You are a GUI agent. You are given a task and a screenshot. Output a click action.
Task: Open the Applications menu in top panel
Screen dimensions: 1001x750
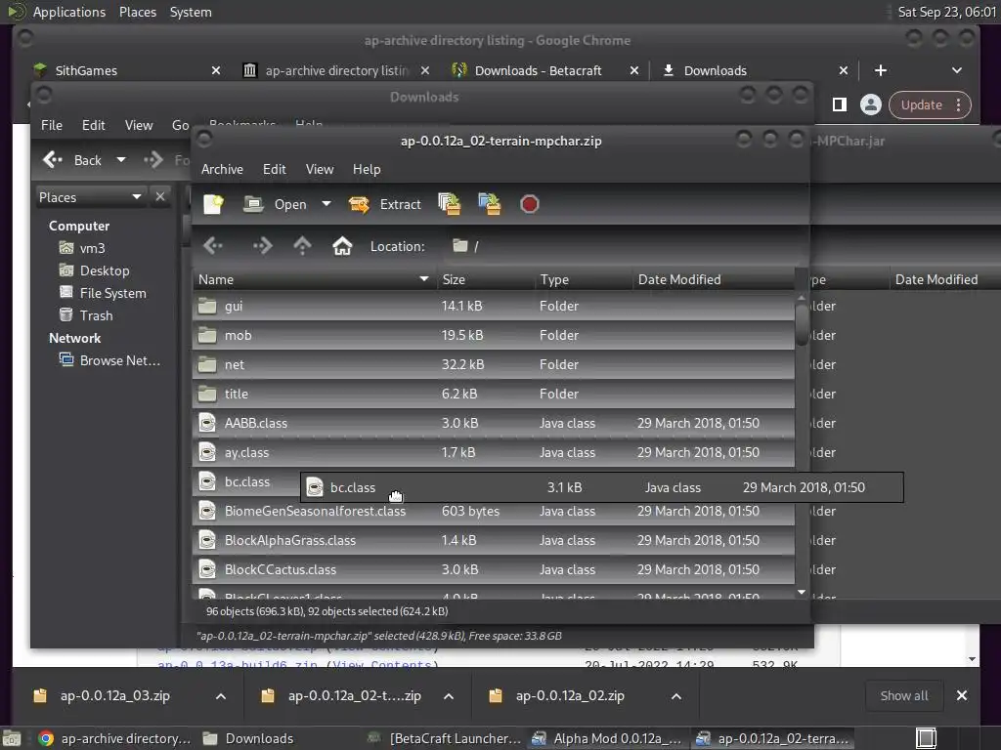69,12
